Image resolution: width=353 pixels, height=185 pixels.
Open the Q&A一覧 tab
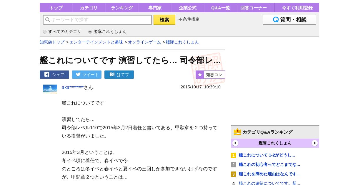coord(220,8)
